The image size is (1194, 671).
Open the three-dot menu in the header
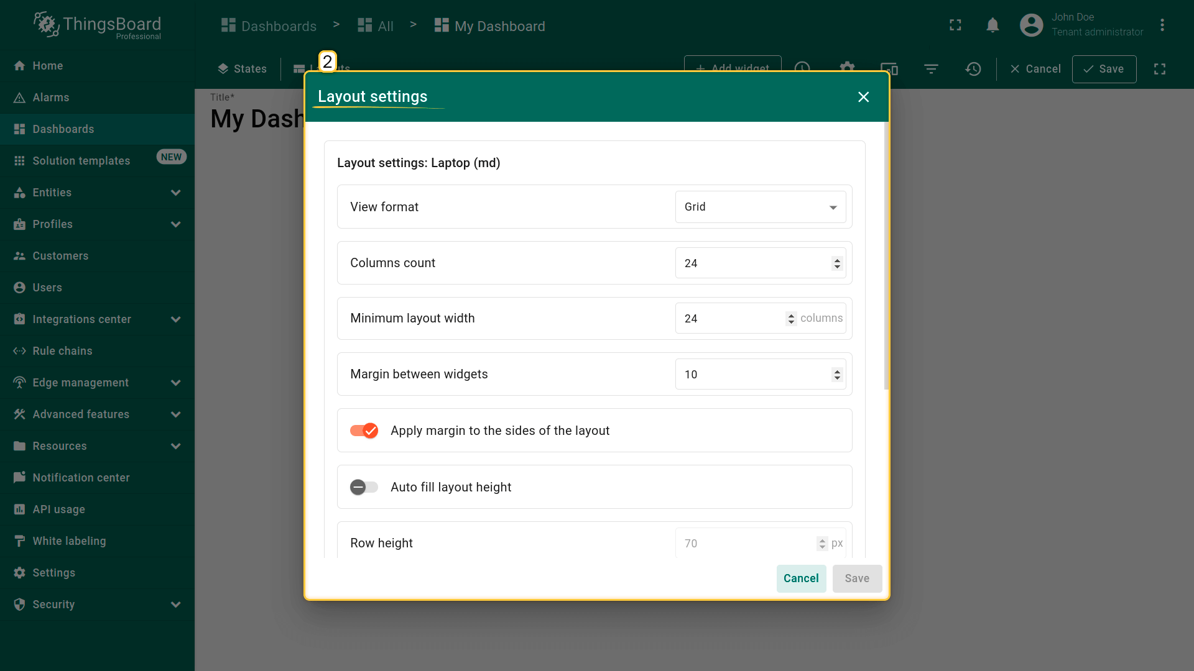[1162, 25]
